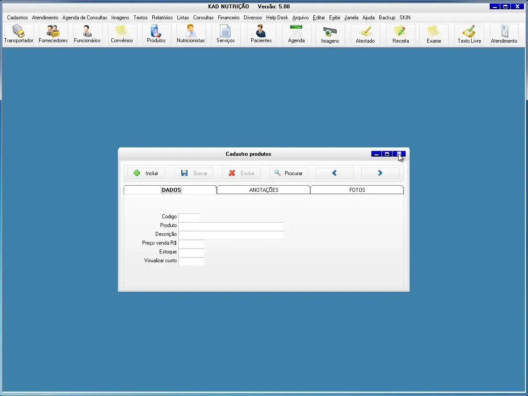Open the Agenda calendar icon

(x=296, y=34)
